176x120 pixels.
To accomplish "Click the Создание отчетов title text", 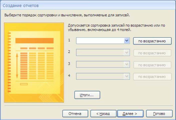I will coord(21,5).
